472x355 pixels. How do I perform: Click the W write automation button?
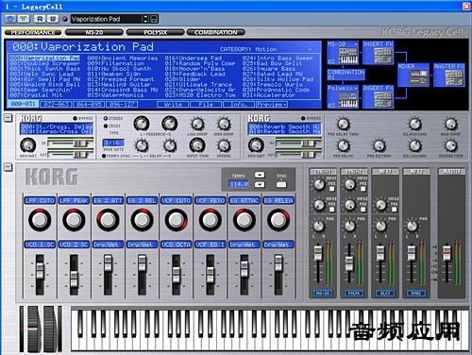coord(53,19)
